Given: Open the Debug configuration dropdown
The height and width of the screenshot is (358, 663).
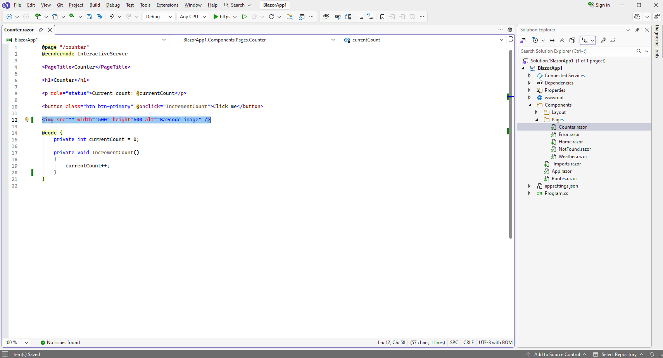Looking at the screenshot, I should [x=159, y=17].
